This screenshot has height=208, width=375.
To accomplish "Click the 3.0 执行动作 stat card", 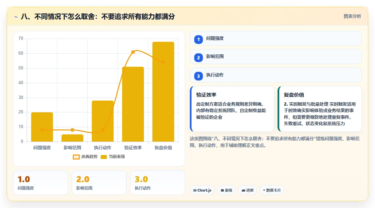I will [157, 183].
